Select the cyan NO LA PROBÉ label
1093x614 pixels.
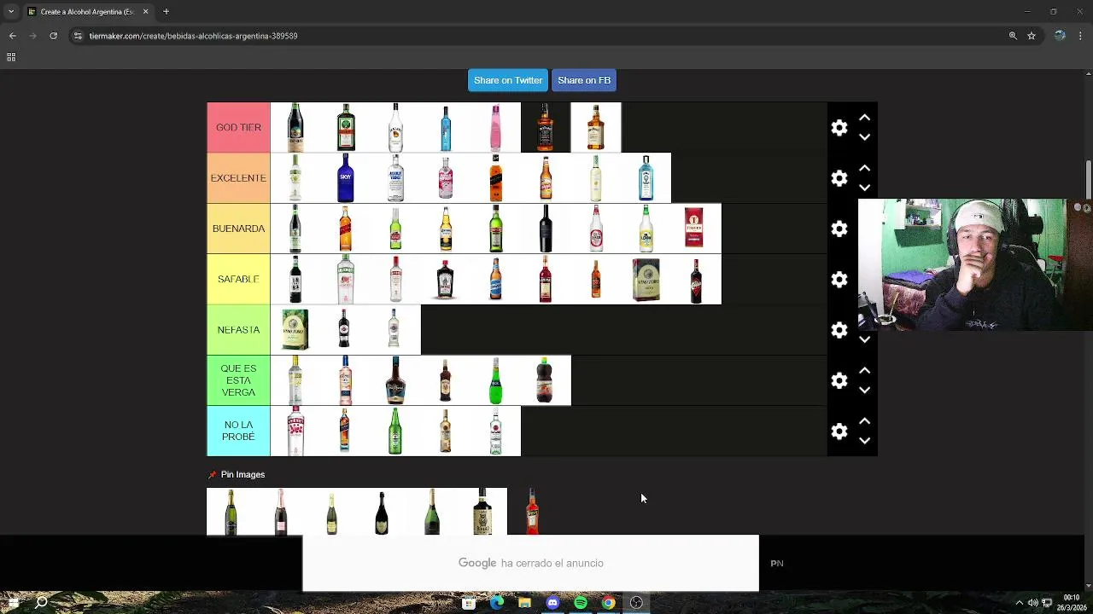[x=238, y=431]
